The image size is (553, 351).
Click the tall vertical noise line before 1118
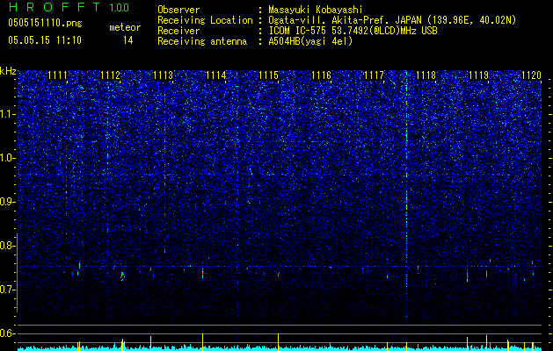(407, 197)
